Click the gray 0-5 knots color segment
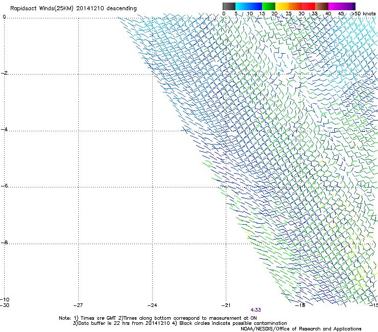Screen dimensions: 378x332 pyautogui.click(x=229, y=6)
